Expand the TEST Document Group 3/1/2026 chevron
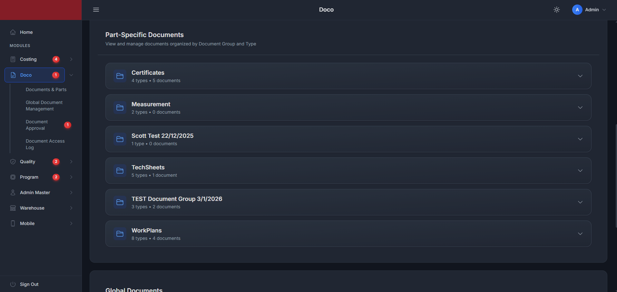This screenshot has width=617, height=292. pyautogui.click(x=580, y=202)
